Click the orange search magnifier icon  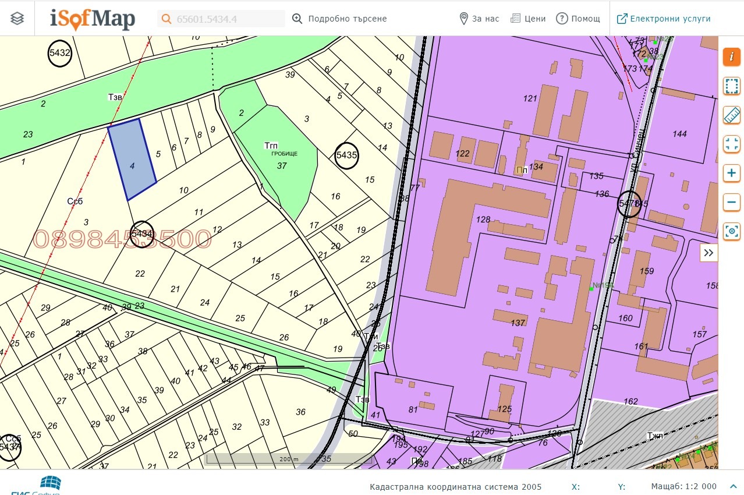(x=166, y=19)
